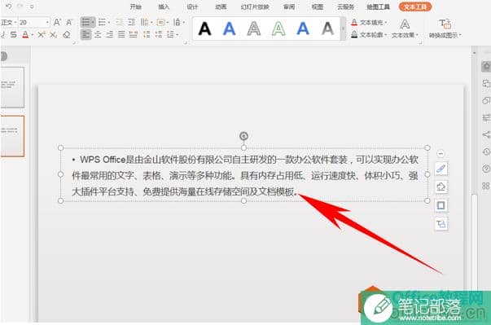
Task: Open the quick access toolbar customize dropdown
Action: (32, 7)
